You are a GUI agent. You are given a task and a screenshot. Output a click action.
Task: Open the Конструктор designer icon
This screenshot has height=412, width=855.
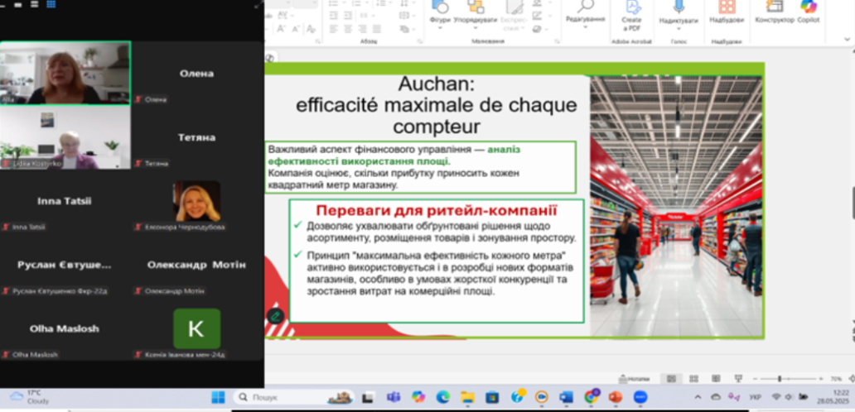pos(775,11)
